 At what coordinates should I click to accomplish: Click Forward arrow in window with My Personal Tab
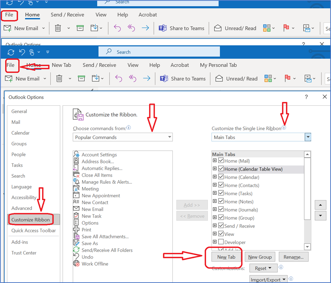point(147,78)
